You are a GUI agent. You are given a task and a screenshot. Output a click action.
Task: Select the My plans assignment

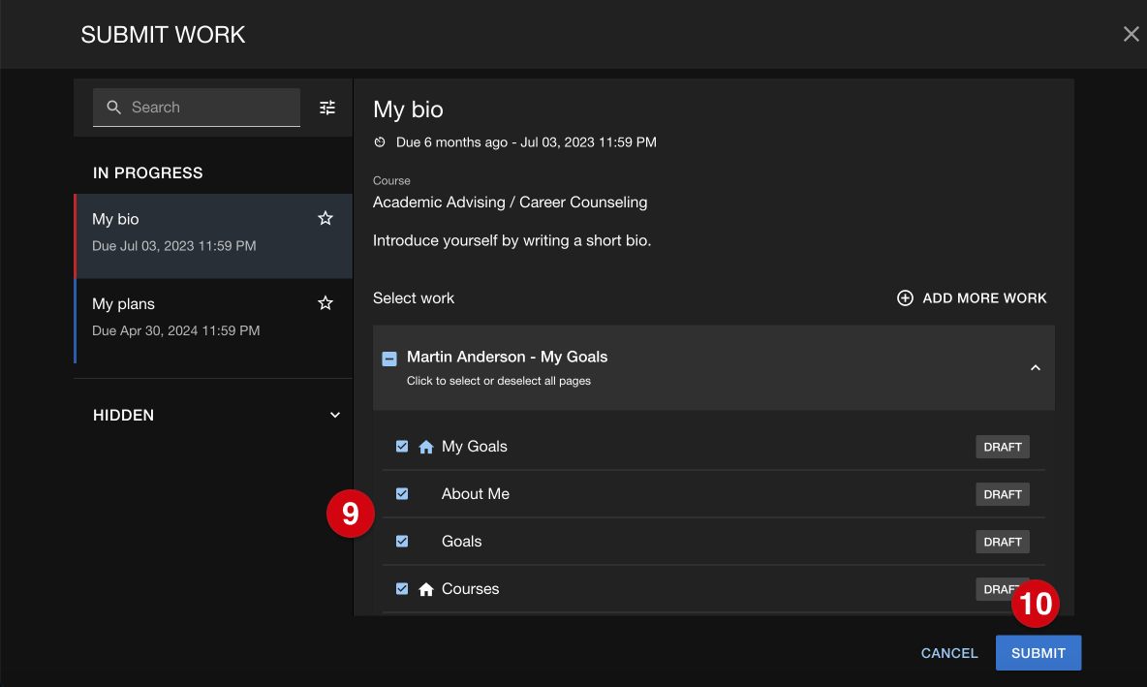pyautogui.click(x=213, y=321)
